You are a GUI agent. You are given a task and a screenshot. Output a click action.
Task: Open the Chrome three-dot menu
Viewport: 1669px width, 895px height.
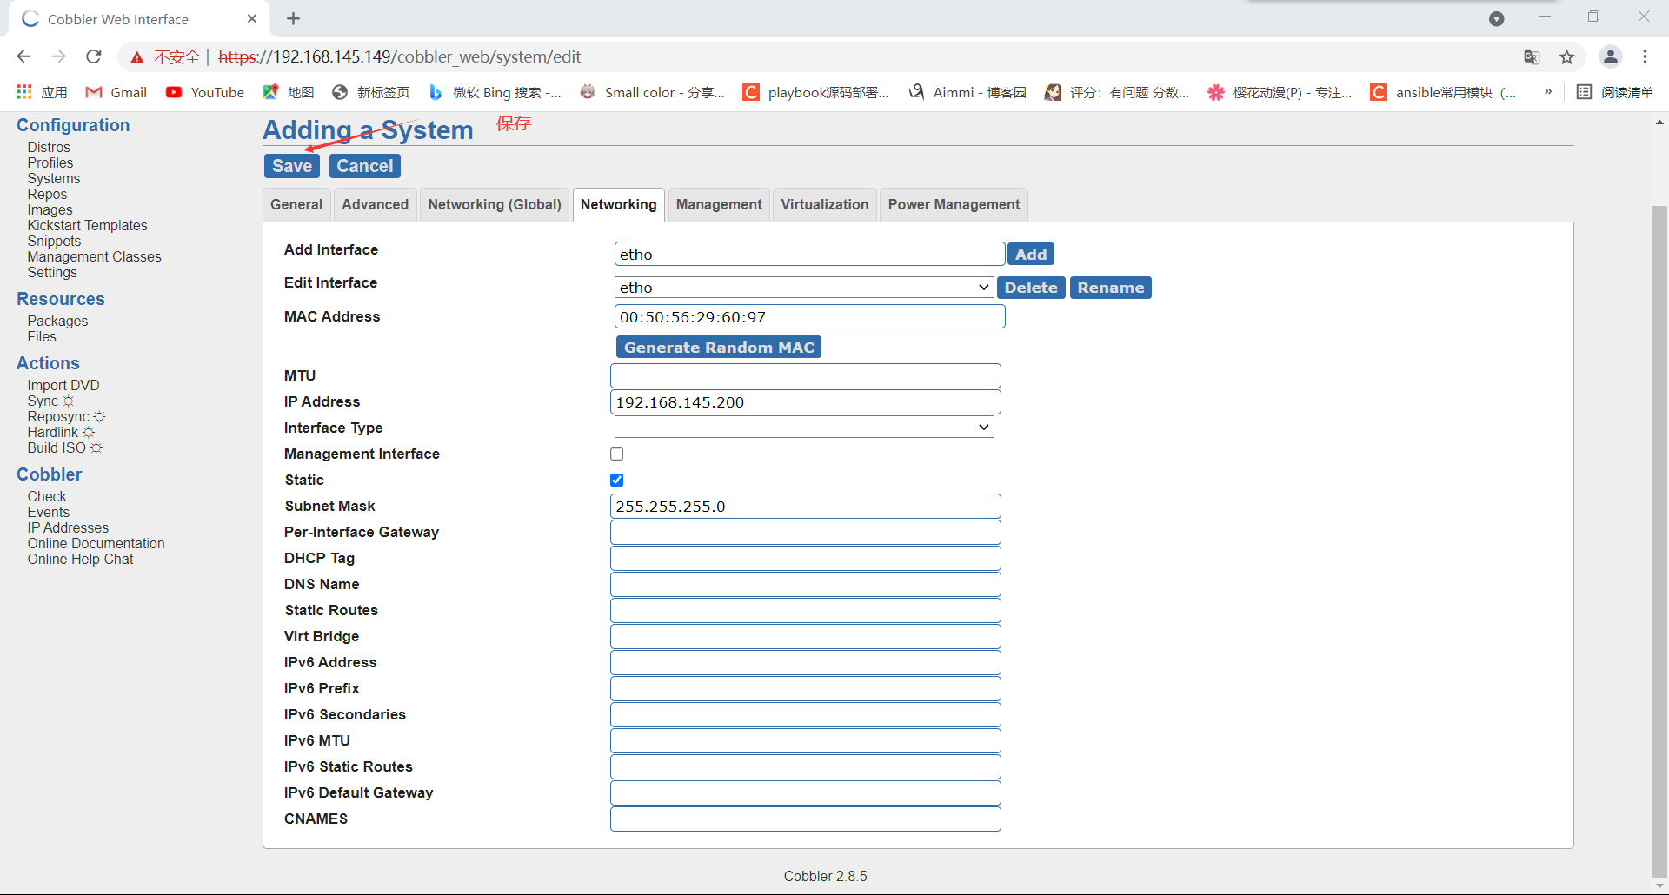(1645, 56)
